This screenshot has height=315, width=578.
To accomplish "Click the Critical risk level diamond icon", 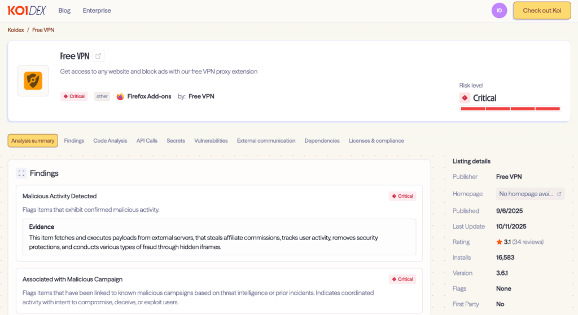I will click(465, 98).
